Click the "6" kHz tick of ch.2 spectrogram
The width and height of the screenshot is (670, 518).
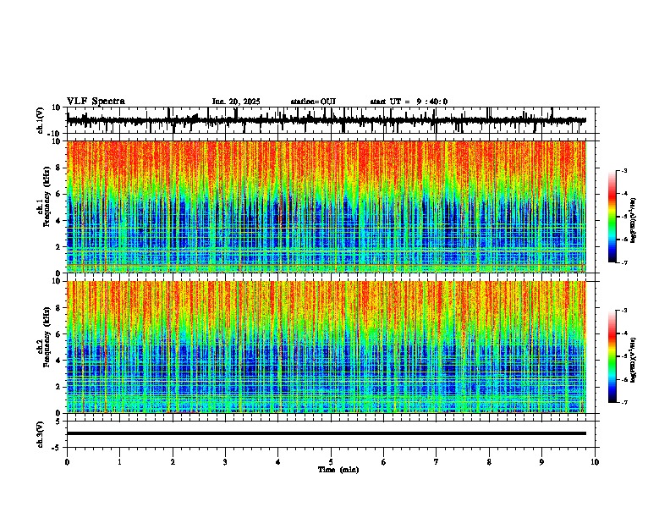tap(58, 334)
